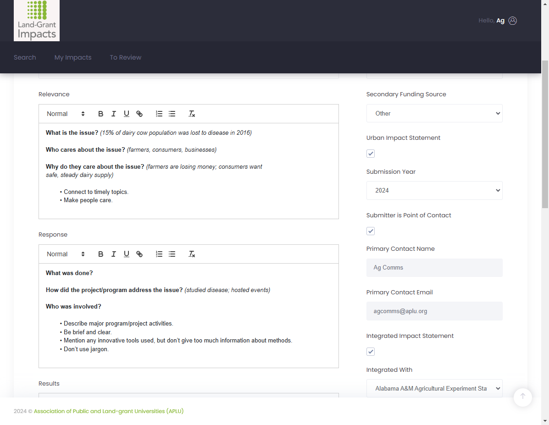Open the user profile icon next to Ag
Image resolution: width=549 pixels, height=425 pixels.
click(x=512, y=21)
